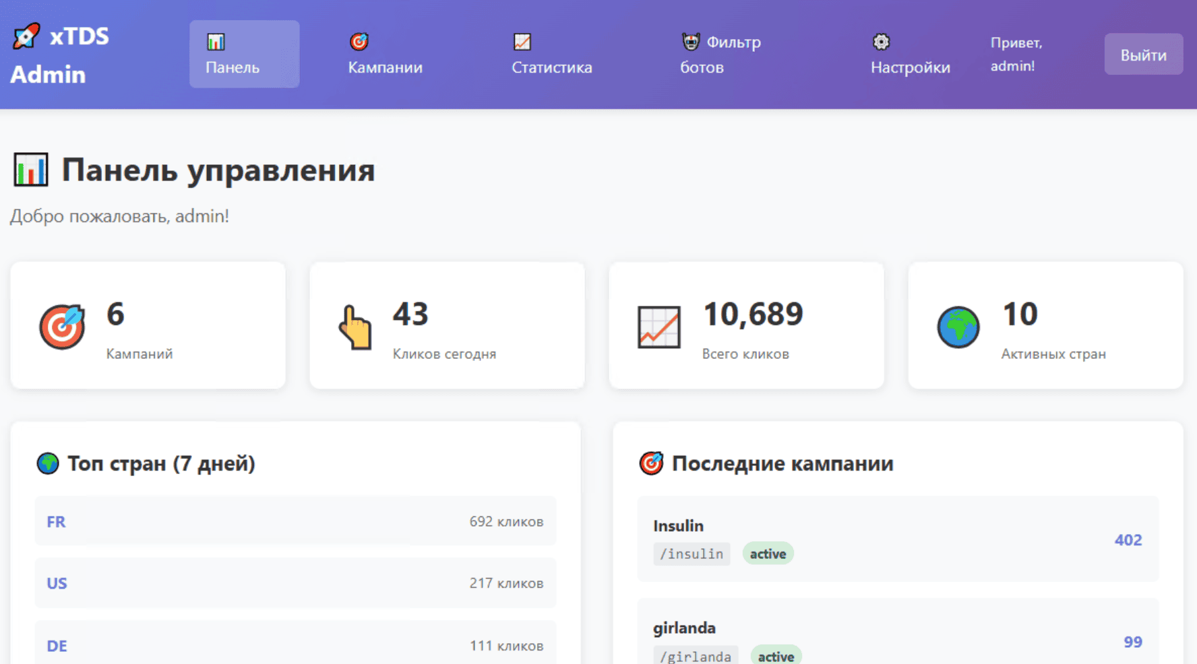Image resolution: width=1197 pixels, height=664 pixels.
Task: Click the chart icon on Всего кликов card
Action: [659, 328]
